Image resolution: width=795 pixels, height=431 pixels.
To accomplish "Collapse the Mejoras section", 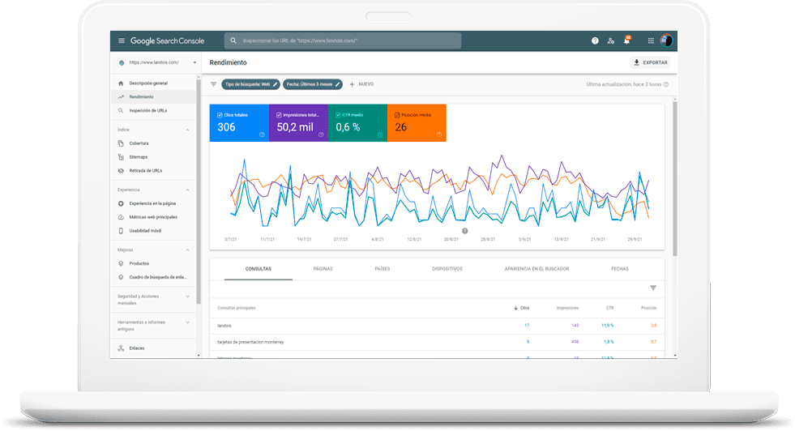I will [x=187, y=250].
